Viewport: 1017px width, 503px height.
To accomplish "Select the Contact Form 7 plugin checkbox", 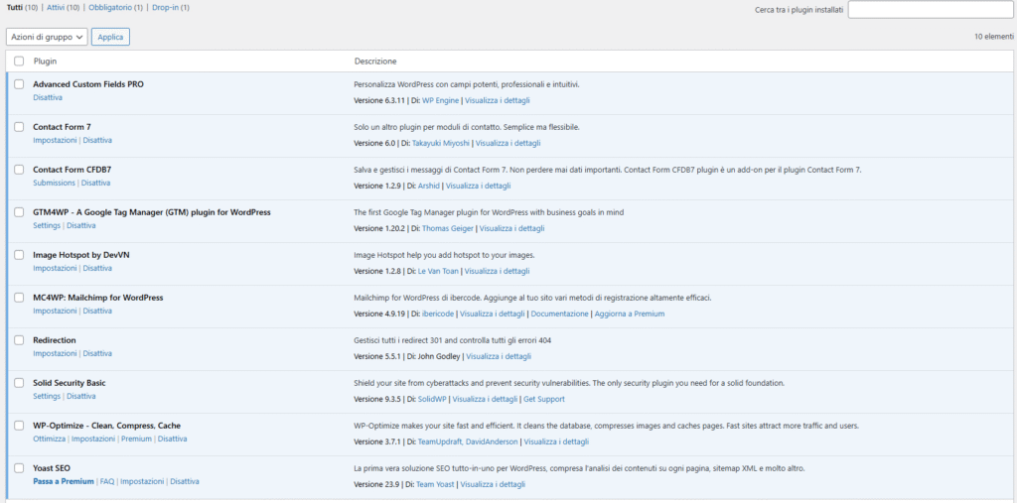I will click(19, 127).
